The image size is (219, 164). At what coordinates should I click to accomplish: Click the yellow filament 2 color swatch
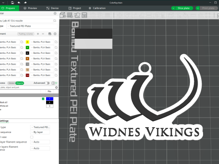[x=27, y=42]
